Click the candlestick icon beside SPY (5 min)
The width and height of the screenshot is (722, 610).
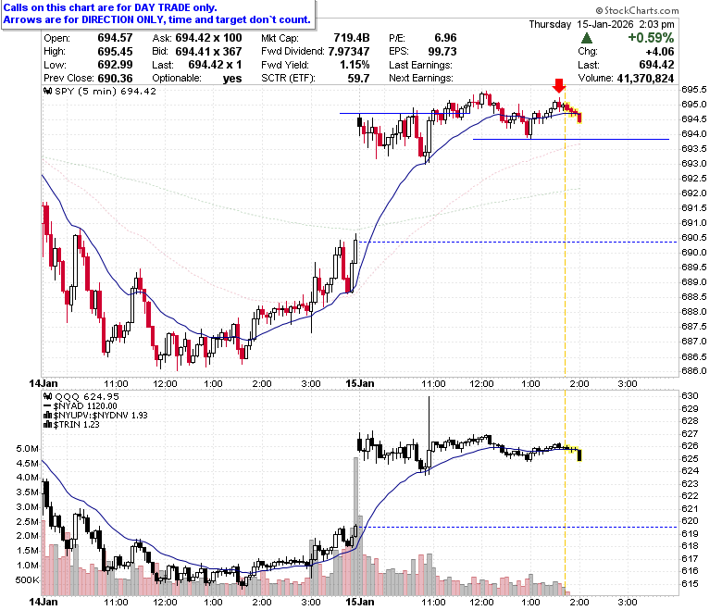48,91
